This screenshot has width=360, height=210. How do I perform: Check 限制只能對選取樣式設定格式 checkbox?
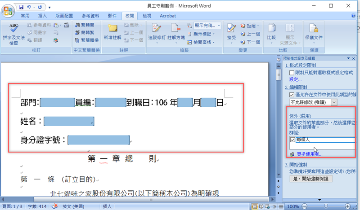pyautogui.click(x=292, y=73)
